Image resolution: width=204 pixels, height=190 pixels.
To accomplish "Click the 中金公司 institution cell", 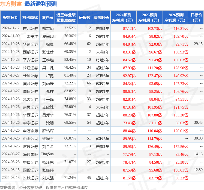I will point(31,139).
